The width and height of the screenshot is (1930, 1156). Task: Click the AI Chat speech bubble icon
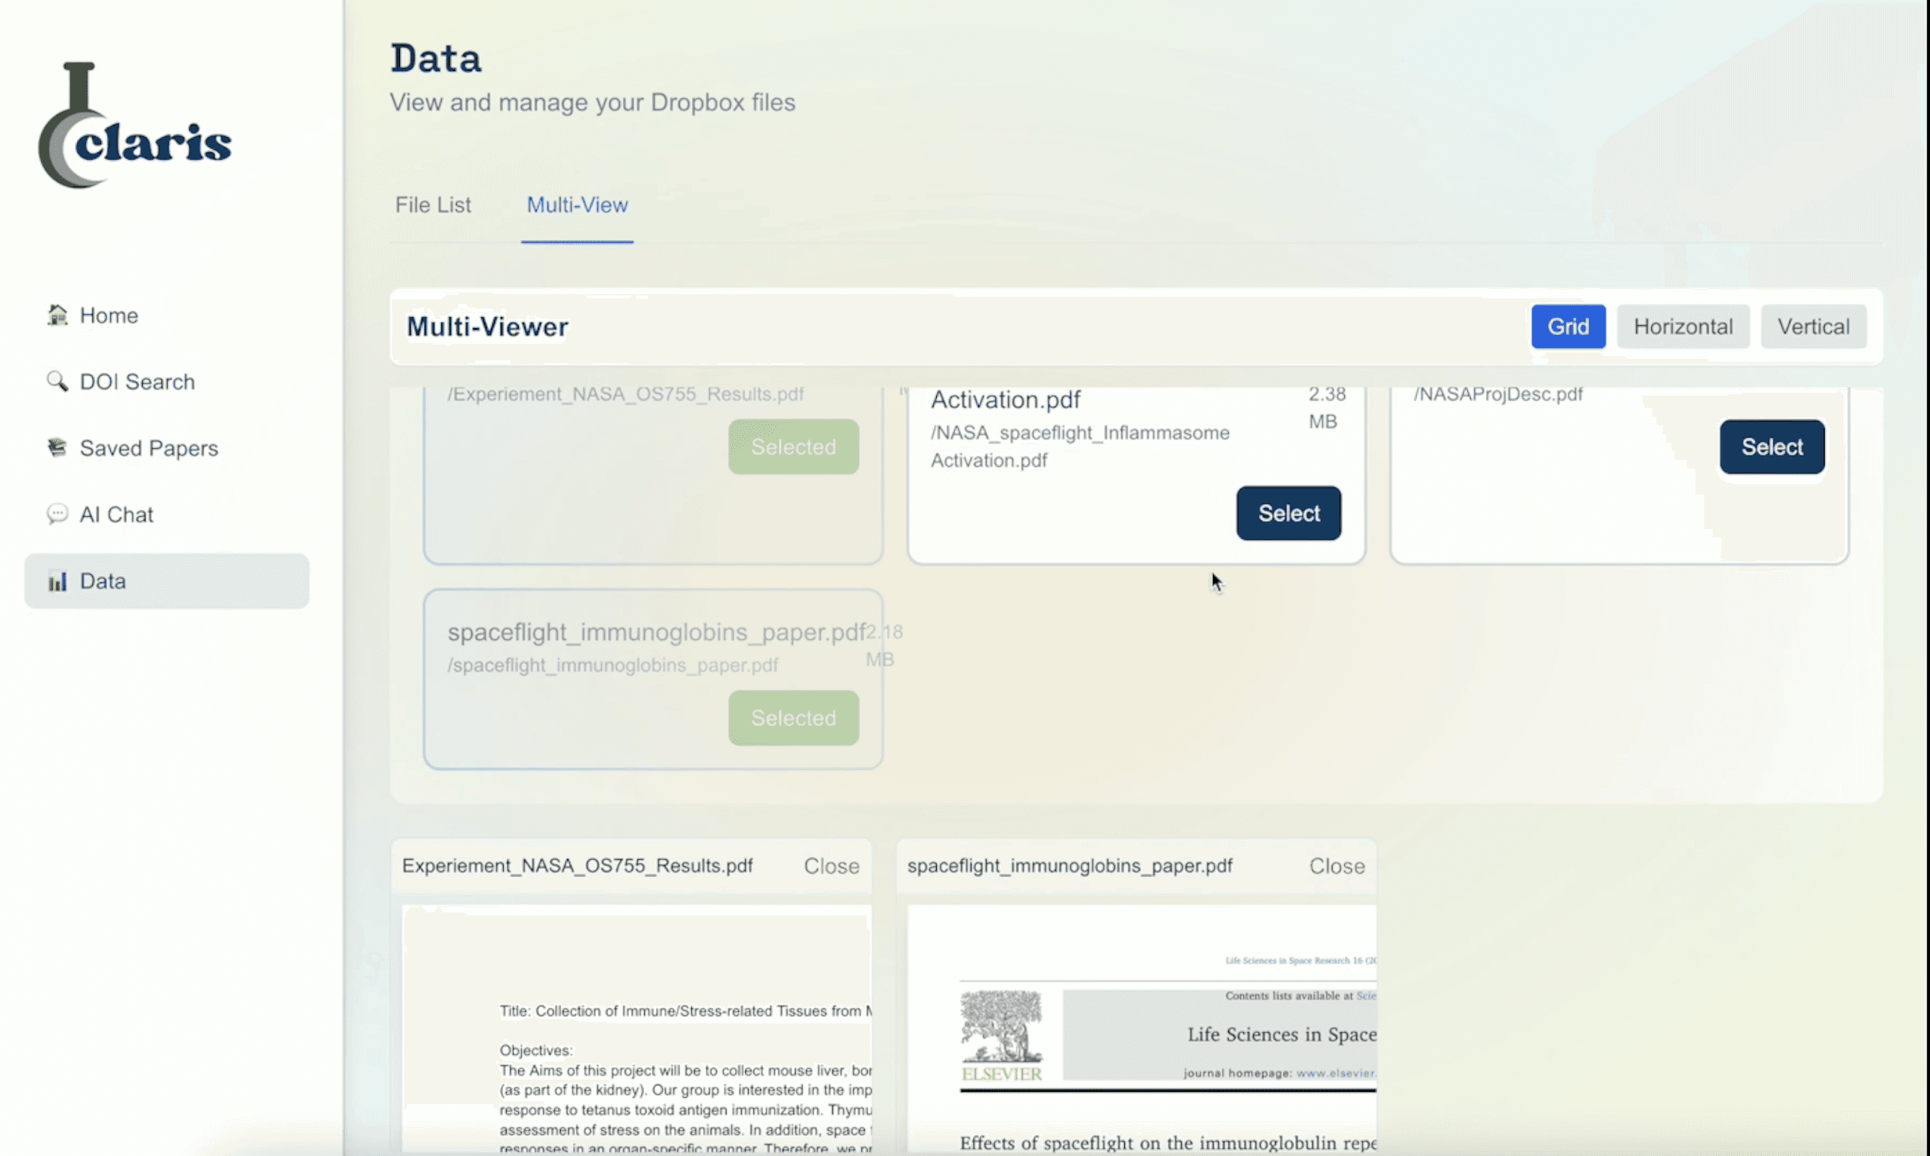pyautogui.click(x=57, y=514)
